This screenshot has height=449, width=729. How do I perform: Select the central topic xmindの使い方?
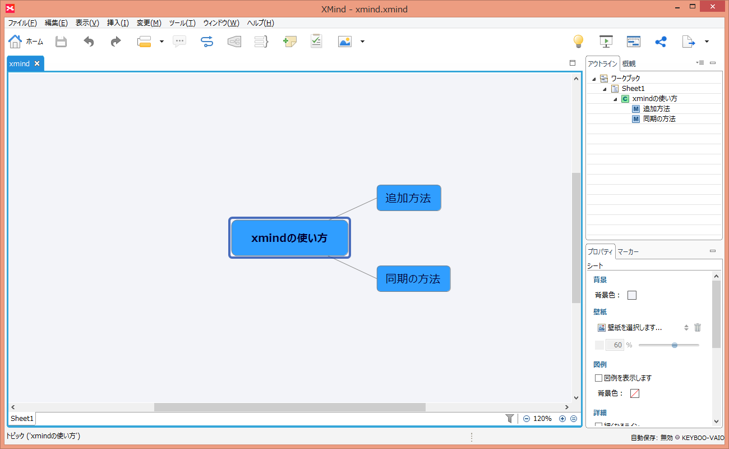coord(289,238)
